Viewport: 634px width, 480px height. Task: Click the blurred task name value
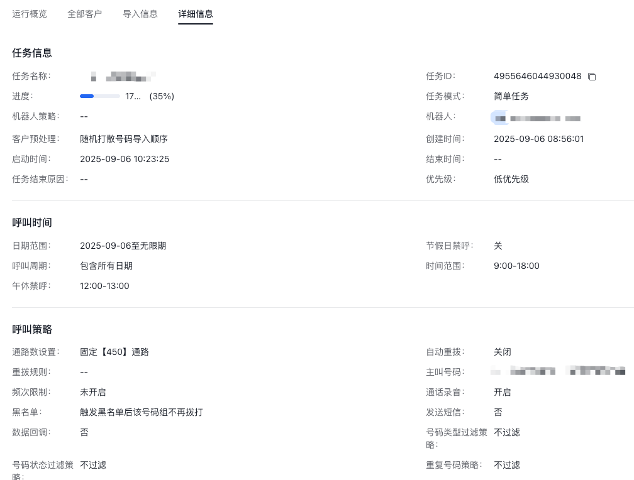(123, 77)
